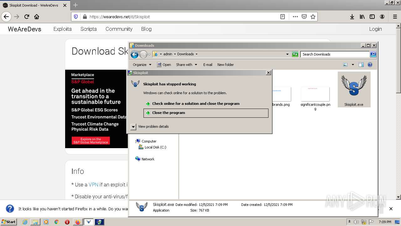Open Firefox library icon
401x226 pixels.
tap(362, 17)
